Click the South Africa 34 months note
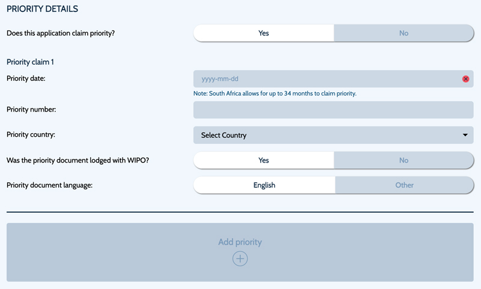Screen dimensions: 481x289 pyautogui.click(x=275, y=94)
